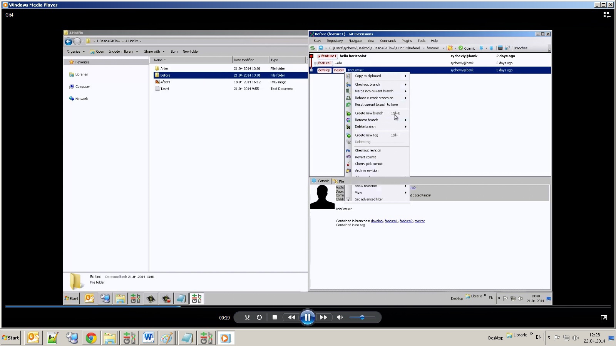Follow the develop branch link
616x346 pixels.
click(377, 221)
